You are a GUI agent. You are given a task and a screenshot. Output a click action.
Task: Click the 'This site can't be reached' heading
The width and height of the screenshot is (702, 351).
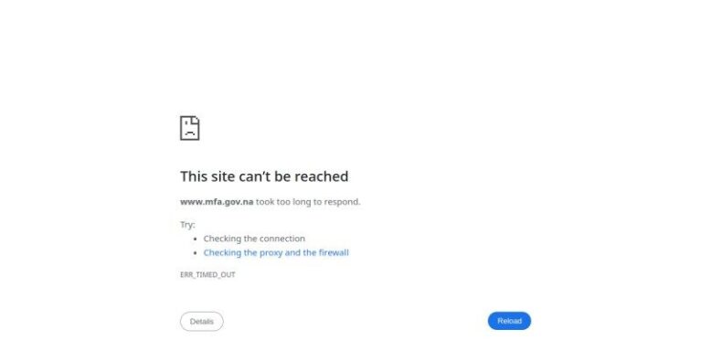(x=264, y=176)
